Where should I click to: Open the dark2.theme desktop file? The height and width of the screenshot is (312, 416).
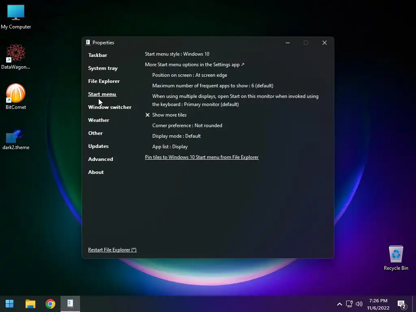[16, 140]
